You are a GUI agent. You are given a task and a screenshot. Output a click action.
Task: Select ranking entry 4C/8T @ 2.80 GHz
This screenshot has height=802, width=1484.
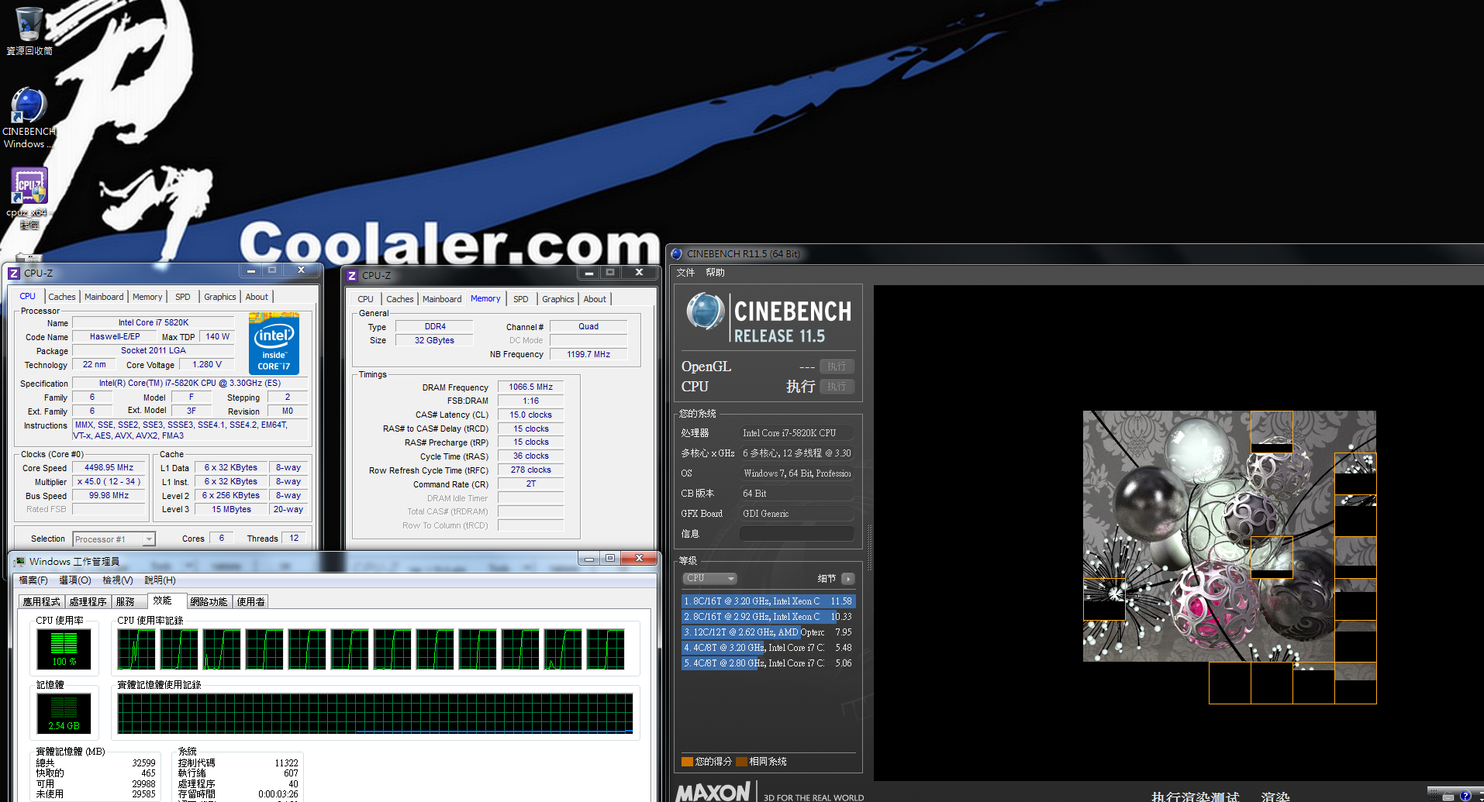[768, 663]
